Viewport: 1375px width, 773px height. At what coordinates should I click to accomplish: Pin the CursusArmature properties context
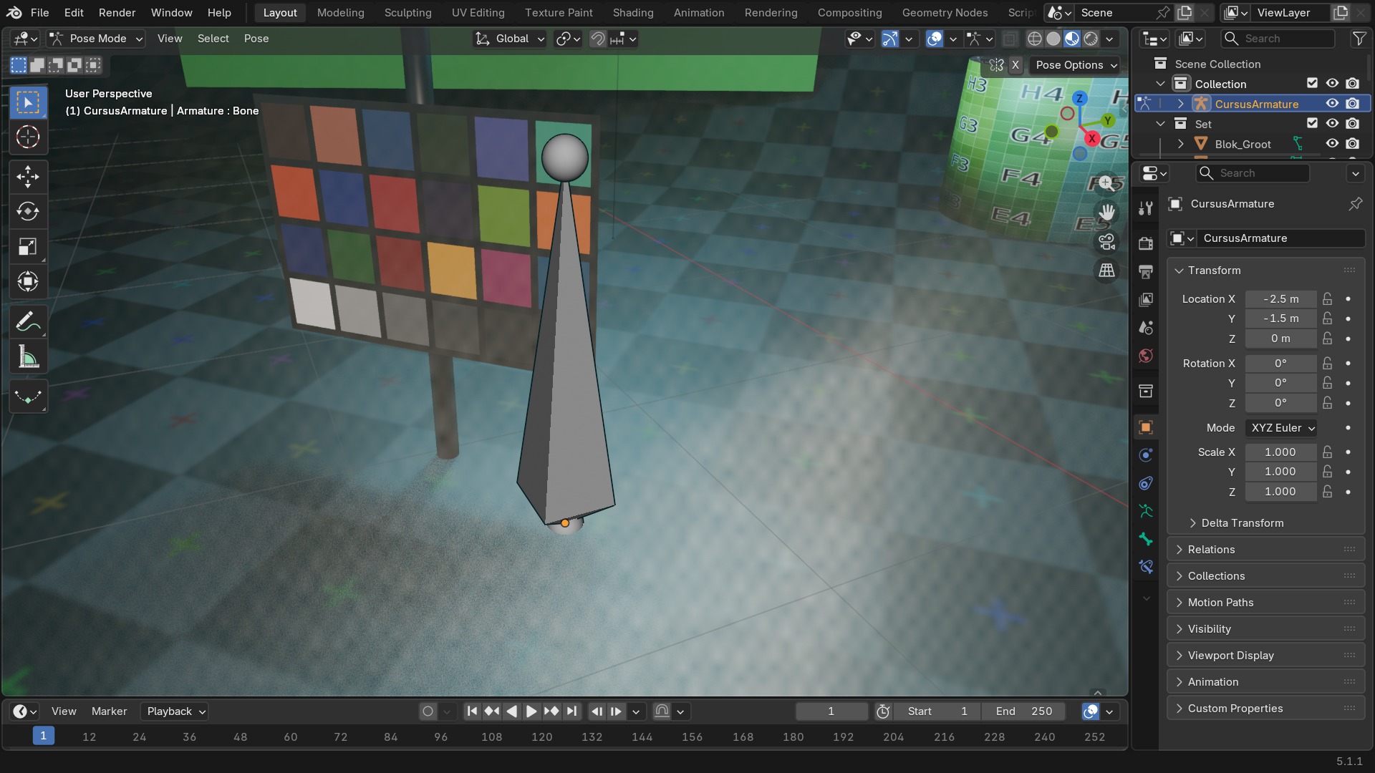tap(1355, 204)
